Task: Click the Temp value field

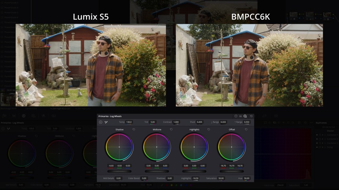Action: tap(129, 122)
